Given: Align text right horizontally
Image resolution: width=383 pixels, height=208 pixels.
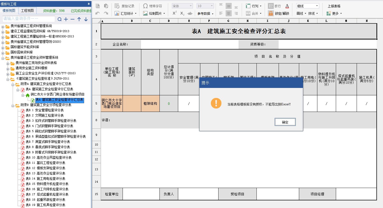Looking at the screenshot, I should 236,13.
